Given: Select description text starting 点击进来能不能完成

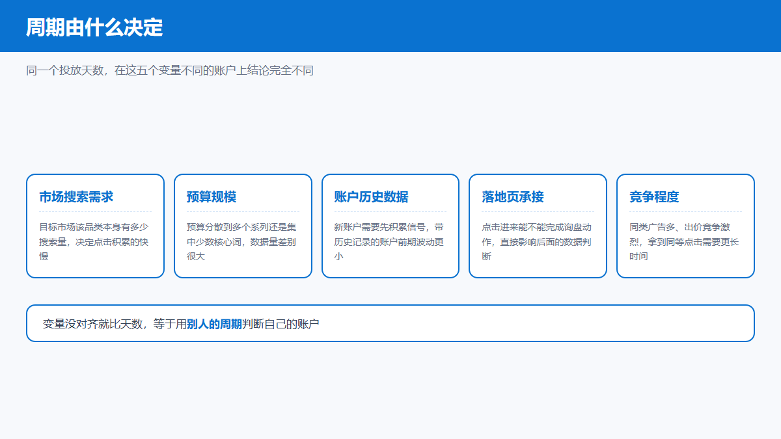Looking at the screenshot, I should (538, 241).
